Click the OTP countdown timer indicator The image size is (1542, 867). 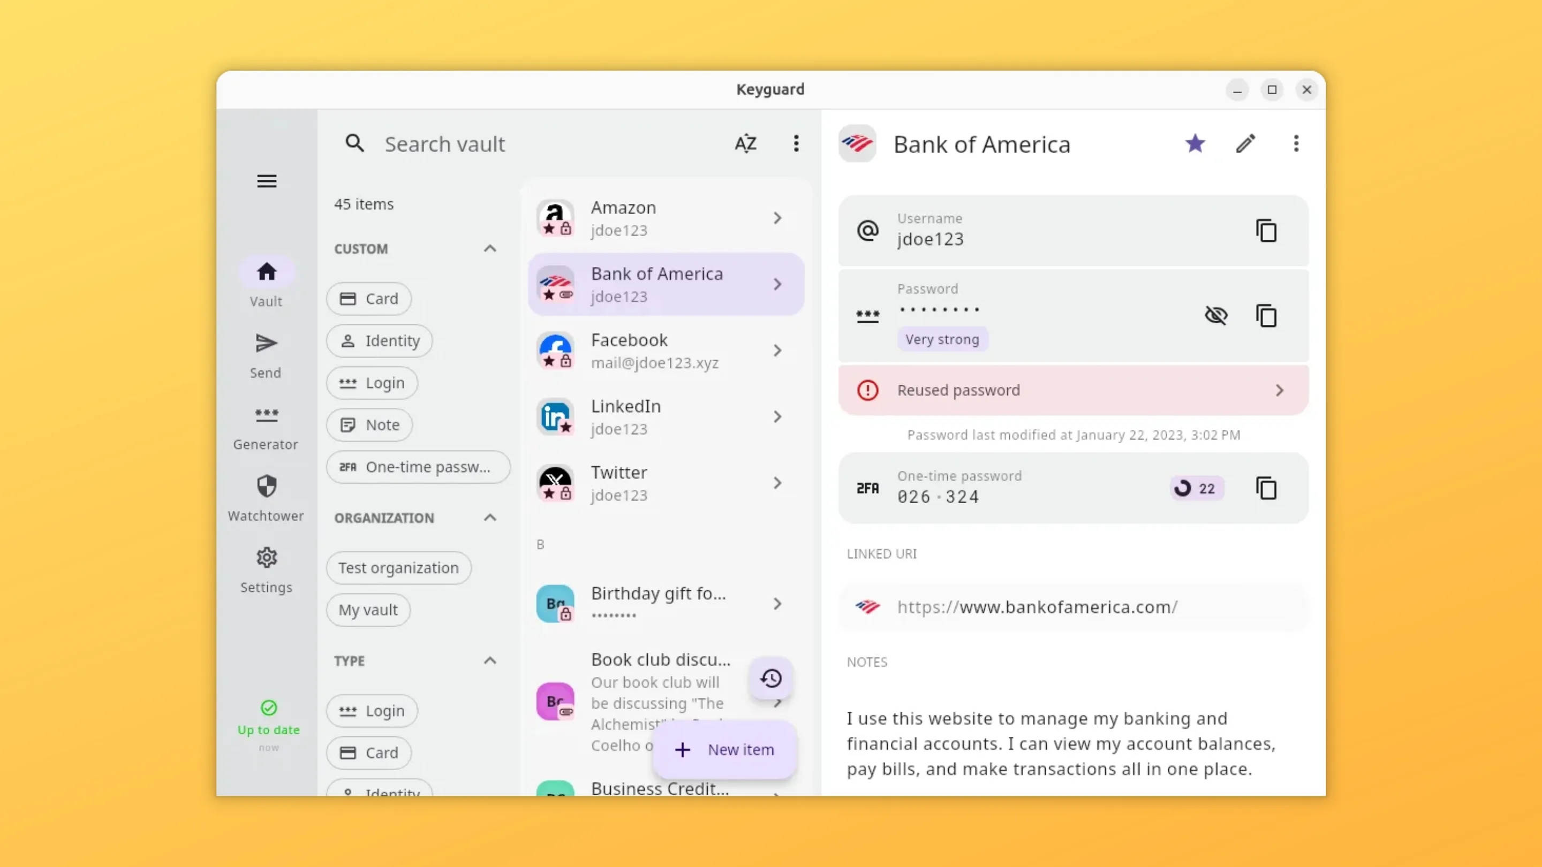tap(1196, 488)
